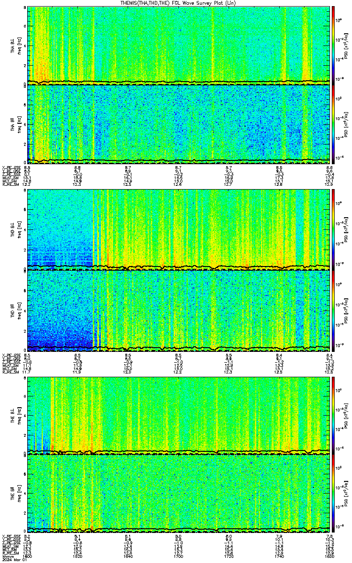Click the 1720 time tick label
The height and width of the screenshot is (563, 352).
pyautogui.click(x=229, y=557)
